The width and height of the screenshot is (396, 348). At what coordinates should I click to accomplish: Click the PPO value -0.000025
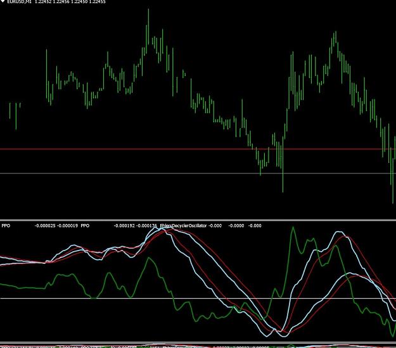coord(45,225)
